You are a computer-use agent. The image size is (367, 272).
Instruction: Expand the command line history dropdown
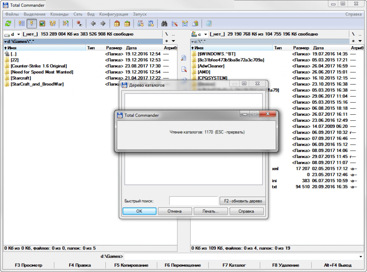[361, 257]
